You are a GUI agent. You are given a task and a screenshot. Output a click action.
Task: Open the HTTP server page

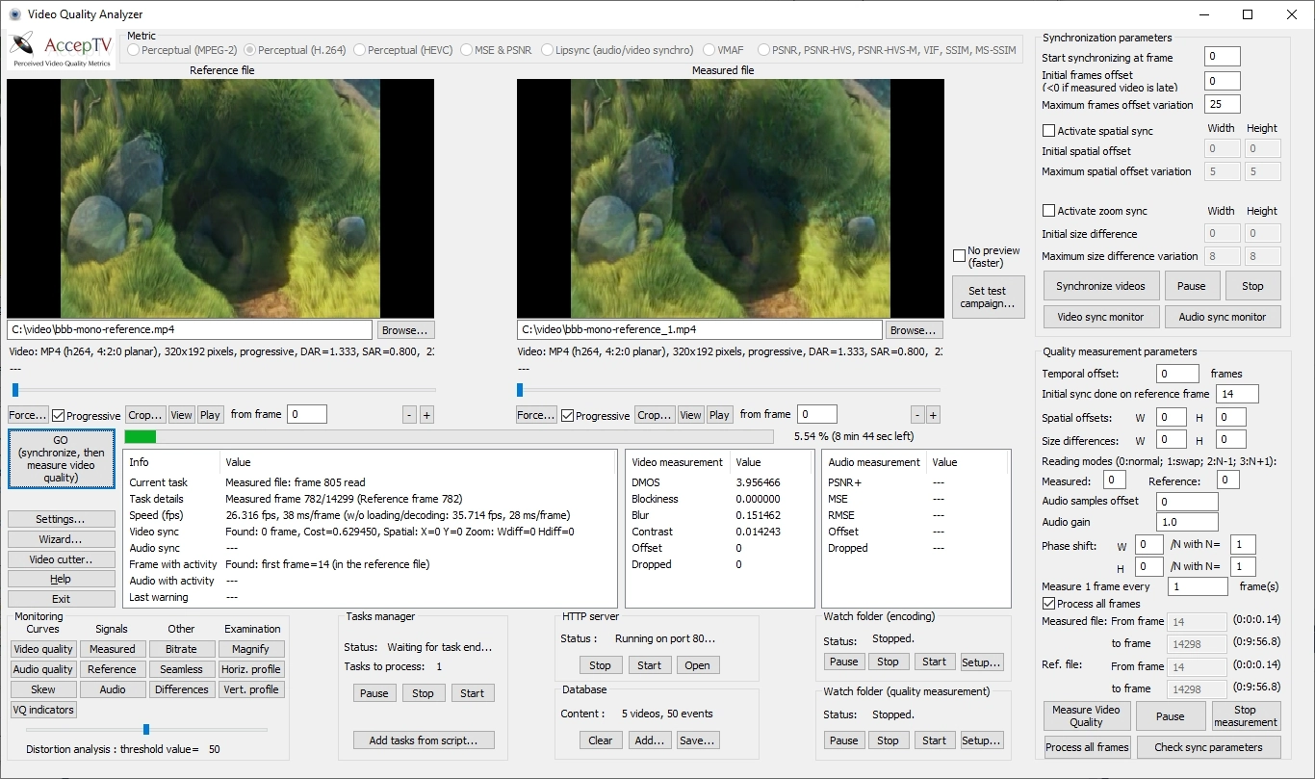coord(697,665)
